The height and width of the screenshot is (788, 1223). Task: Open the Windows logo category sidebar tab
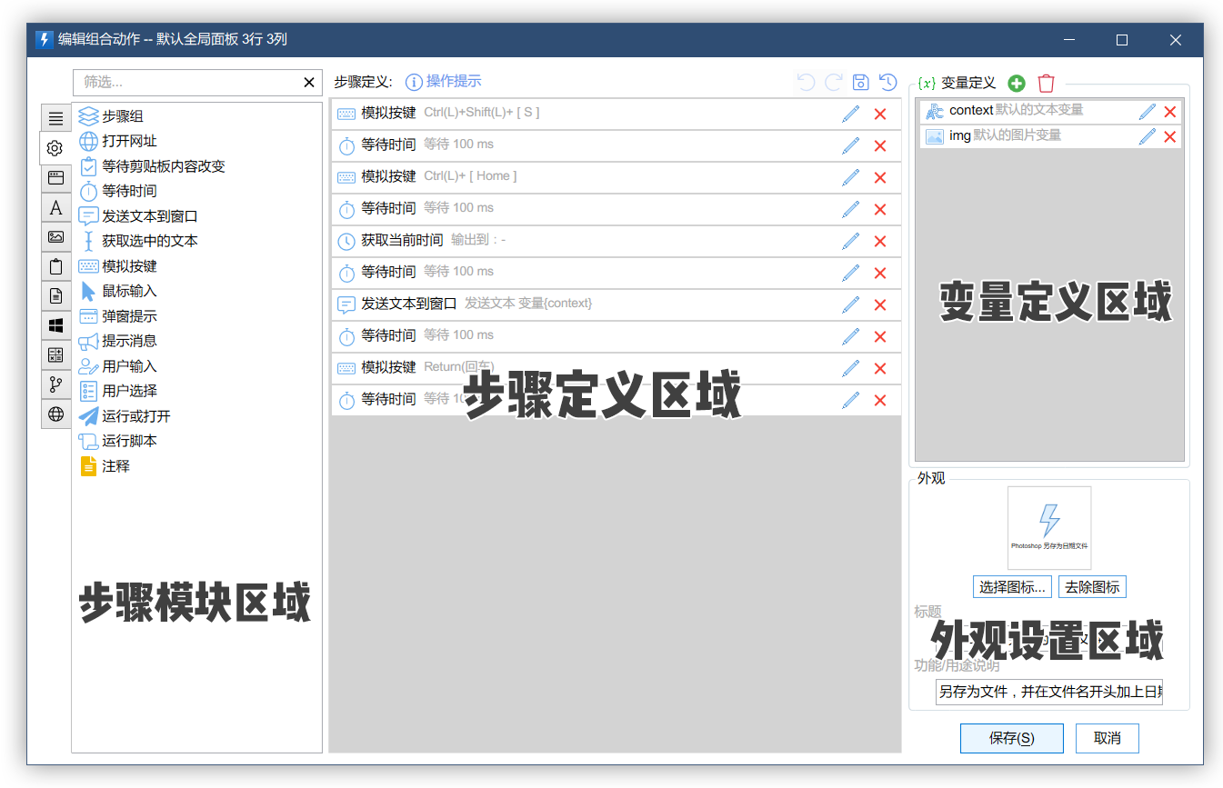coord(55,325)
